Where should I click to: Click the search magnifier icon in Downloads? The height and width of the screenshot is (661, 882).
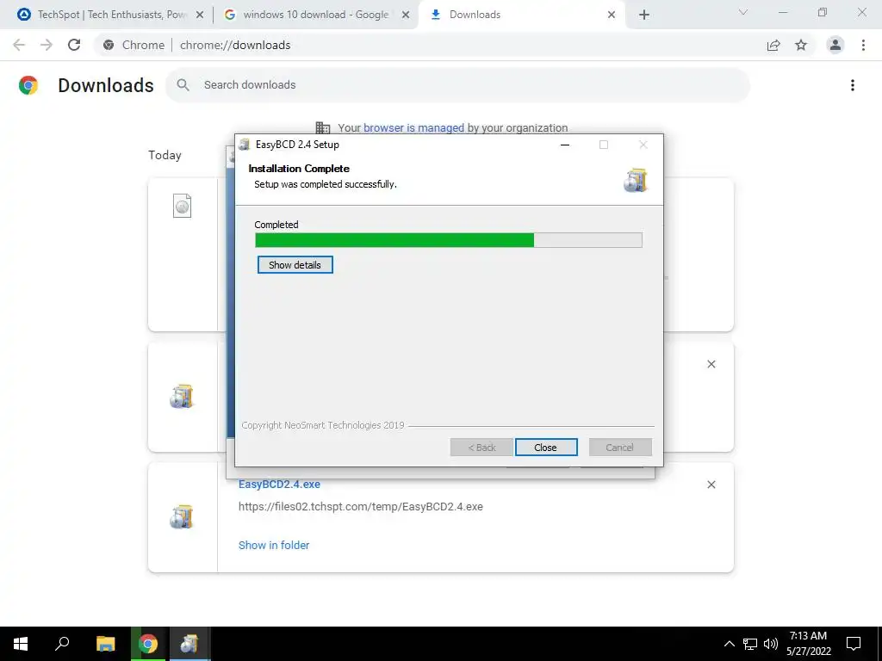pos(183,85)
